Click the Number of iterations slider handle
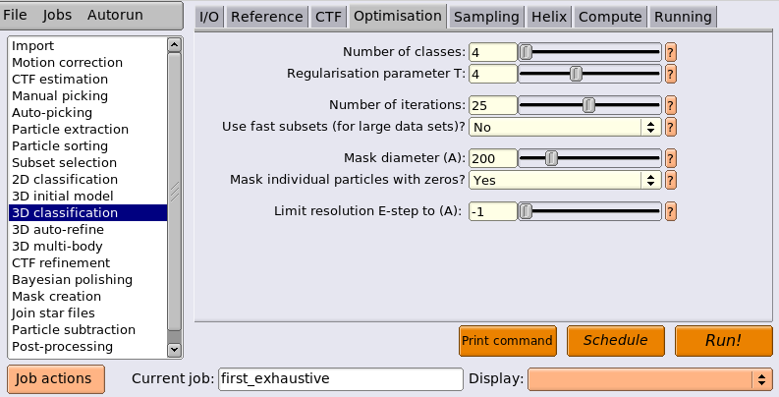The image size is (779, 397). pyautogui.click(x=588, y=105)
